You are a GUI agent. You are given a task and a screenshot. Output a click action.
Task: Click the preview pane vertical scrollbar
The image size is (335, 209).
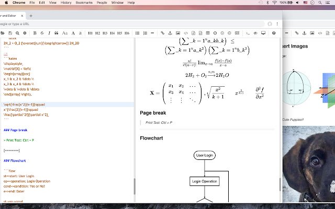click(280, 184)
